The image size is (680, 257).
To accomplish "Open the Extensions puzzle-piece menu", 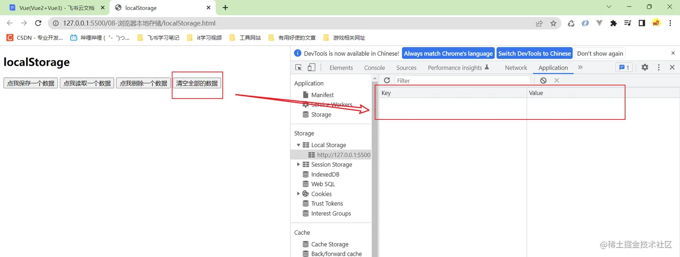I will (613, 23).
